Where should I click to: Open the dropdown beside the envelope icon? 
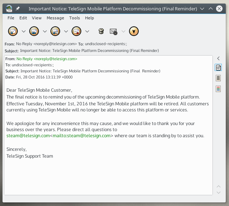123,31
